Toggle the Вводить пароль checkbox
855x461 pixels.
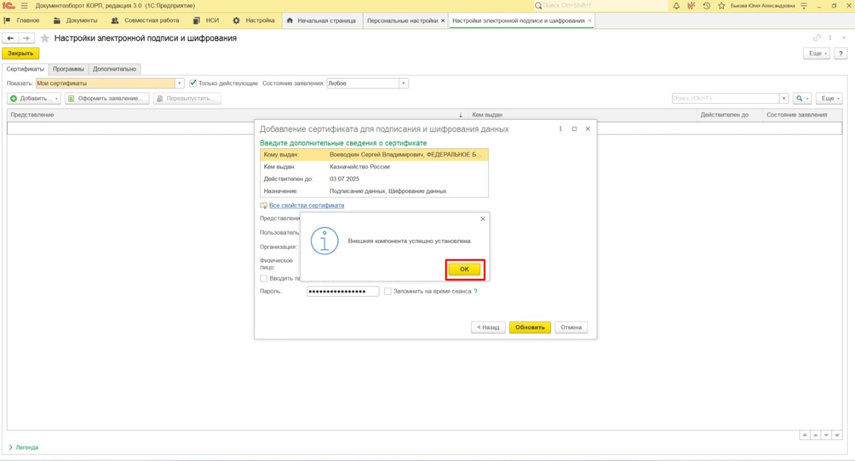[x=264, y=278]
